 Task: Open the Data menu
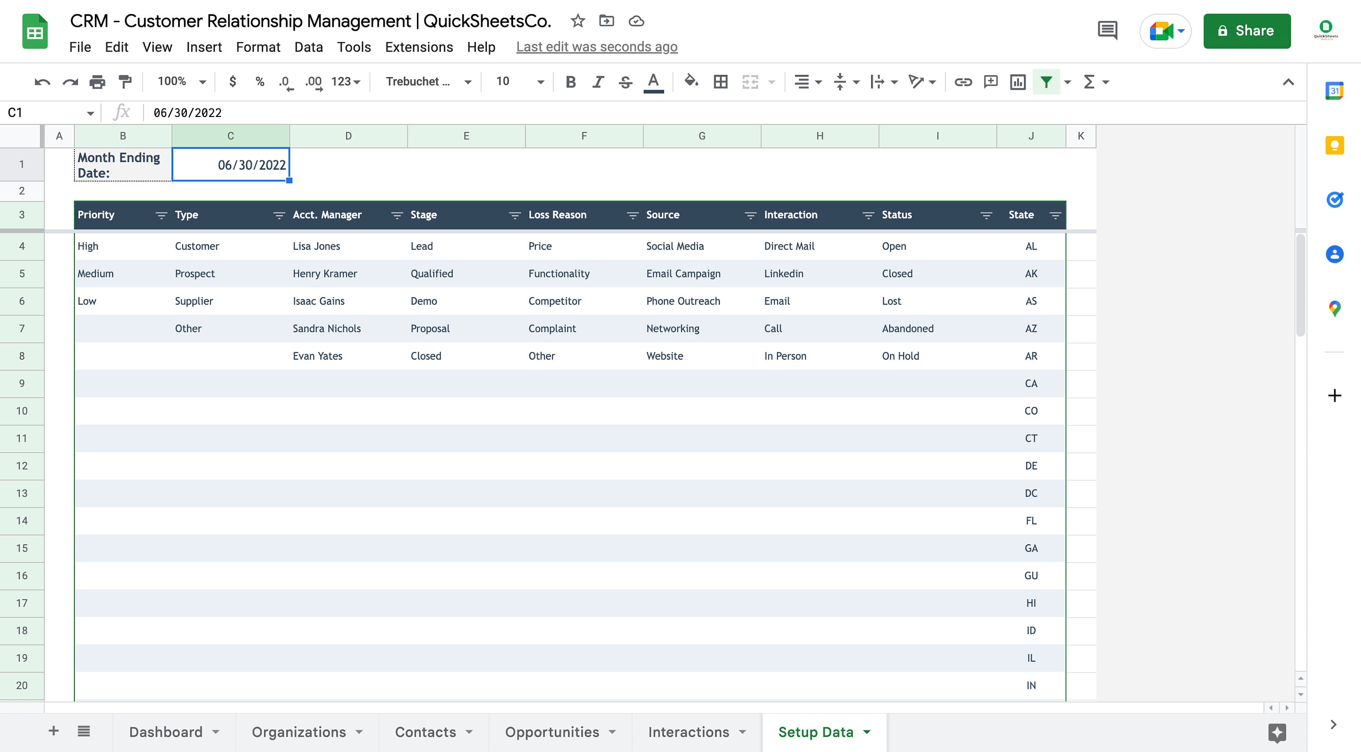tap(308, 46)
